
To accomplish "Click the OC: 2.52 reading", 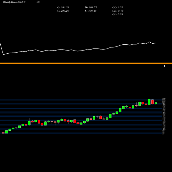I will coord(118,8).
